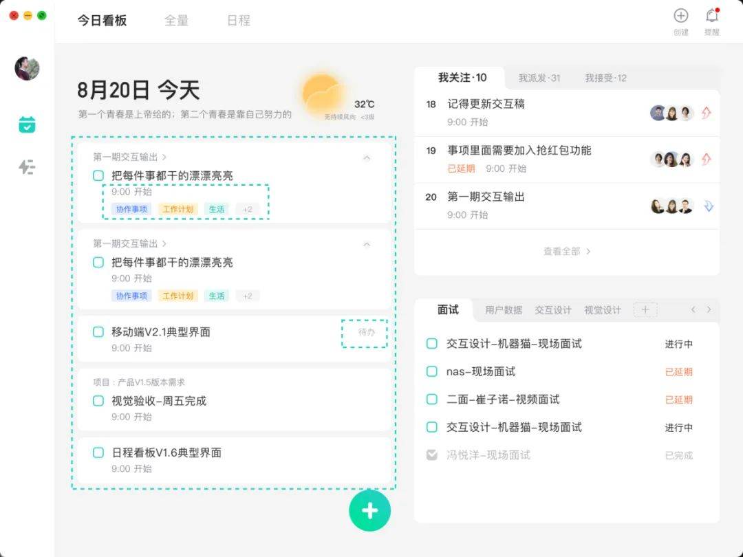The image size is (743, 557).
Task: Expand +2 more tags in second card
Action: (248, 296)
